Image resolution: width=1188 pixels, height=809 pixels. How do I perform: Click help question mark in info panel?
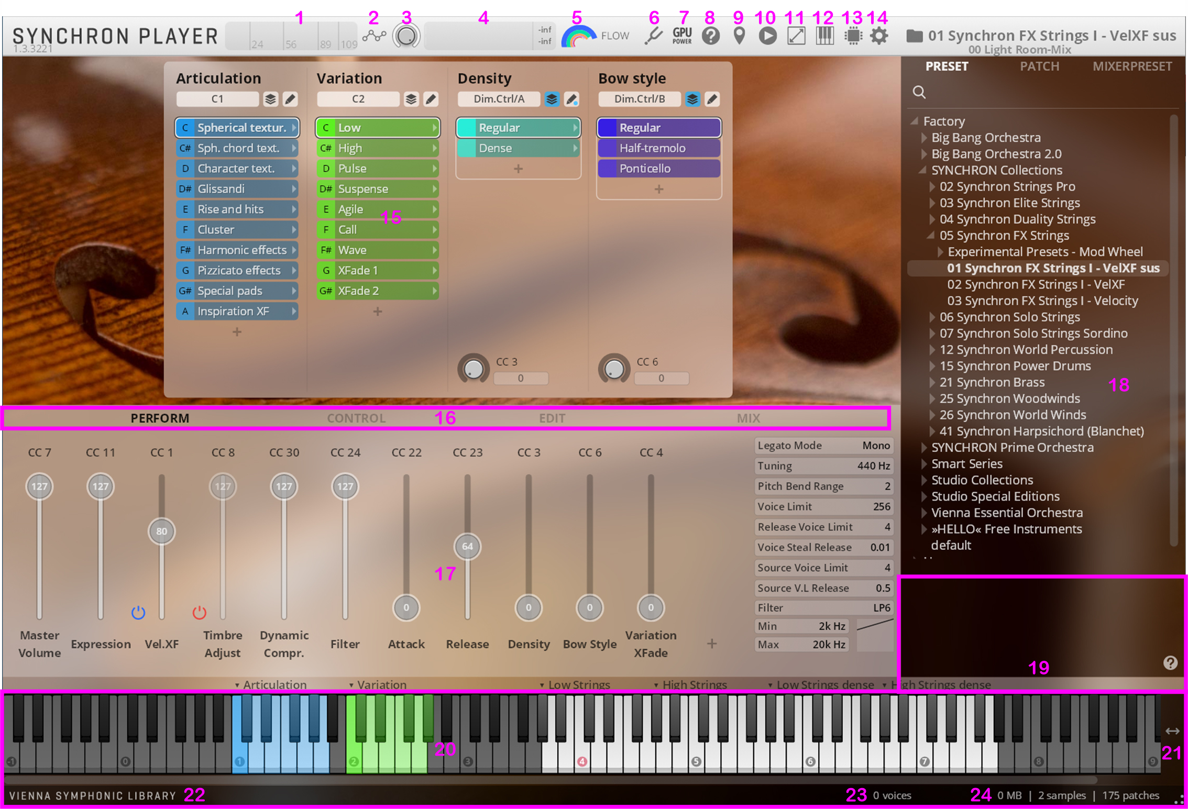coord(1170,663)
